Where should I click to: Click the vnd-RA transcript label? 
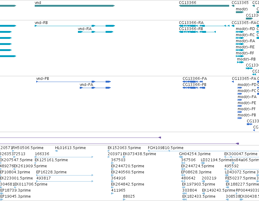coord(85,29)
